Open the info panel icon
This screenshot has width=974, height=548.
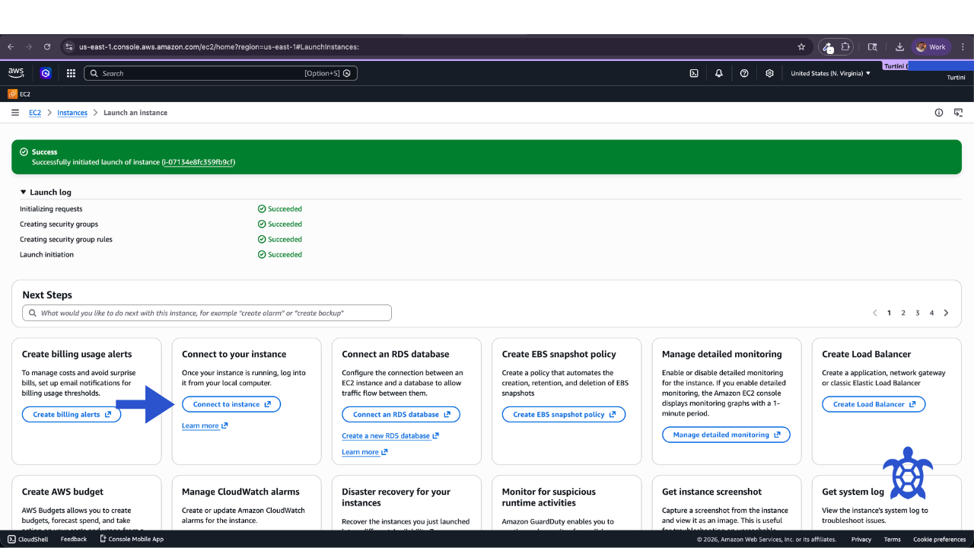(x=939, y=113)
